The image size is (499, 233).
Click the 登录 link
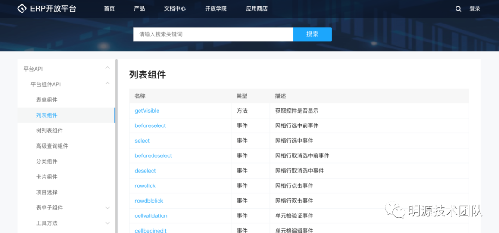coord(475,9)
